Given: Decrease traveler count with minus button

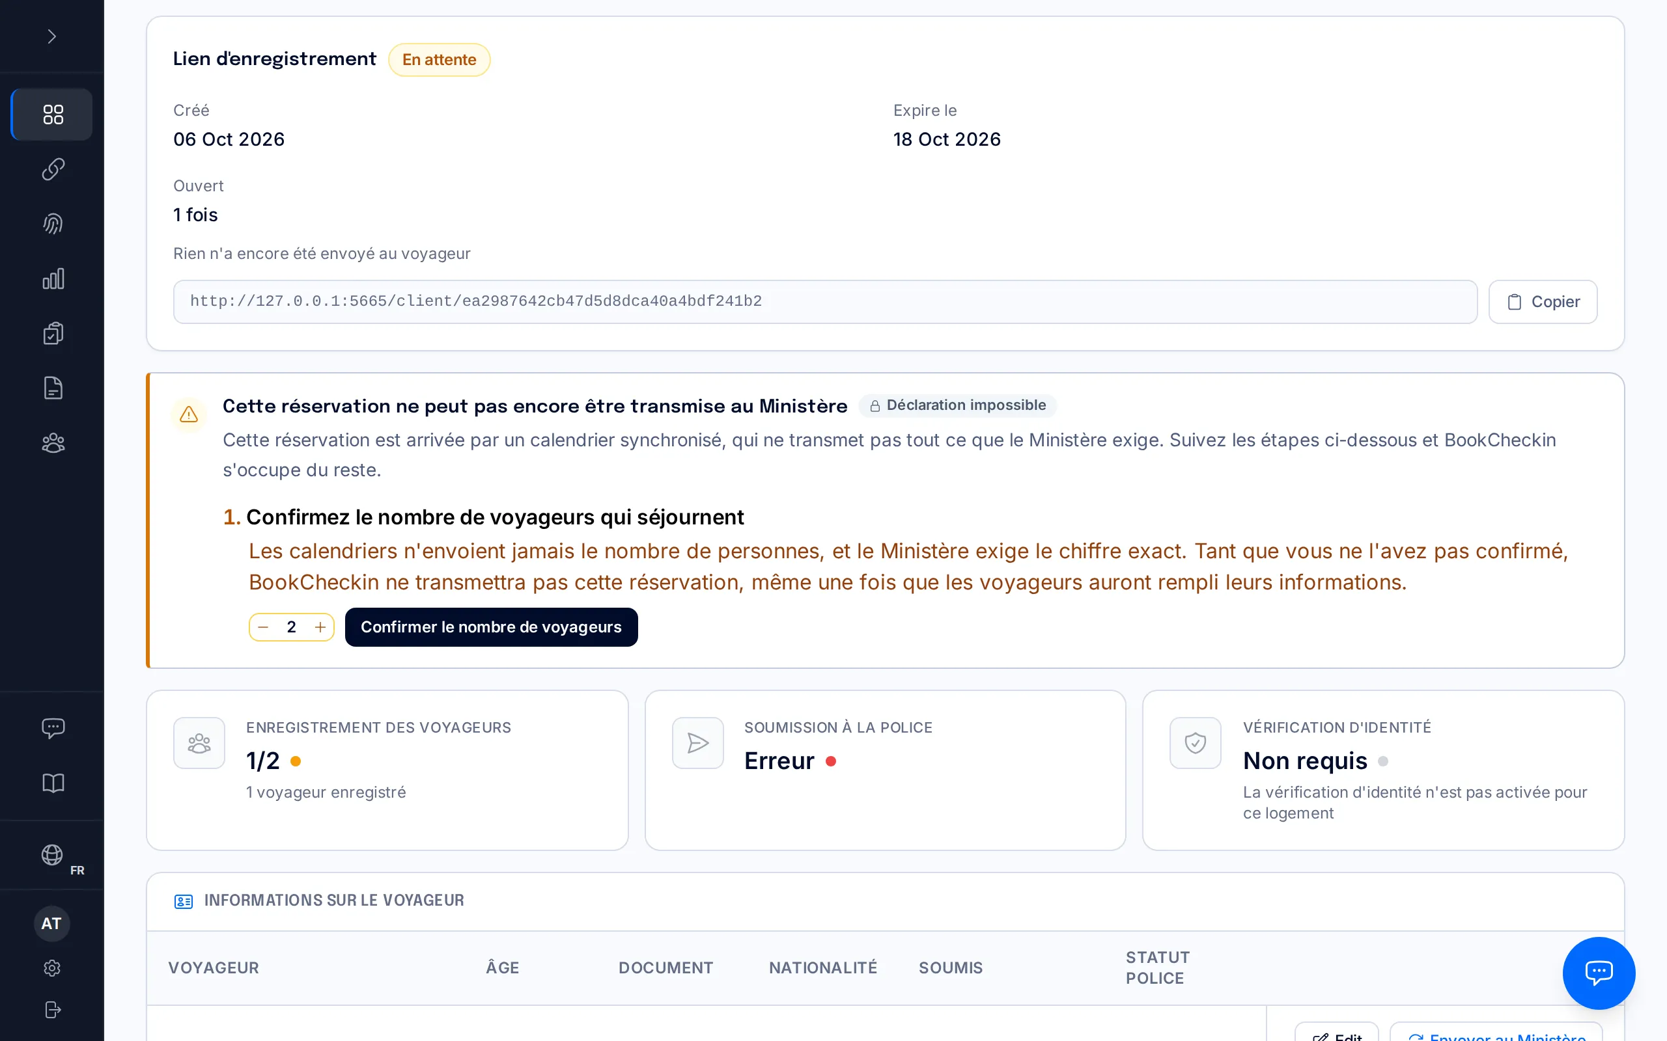Looking at the screenshot, I should 263,627.
